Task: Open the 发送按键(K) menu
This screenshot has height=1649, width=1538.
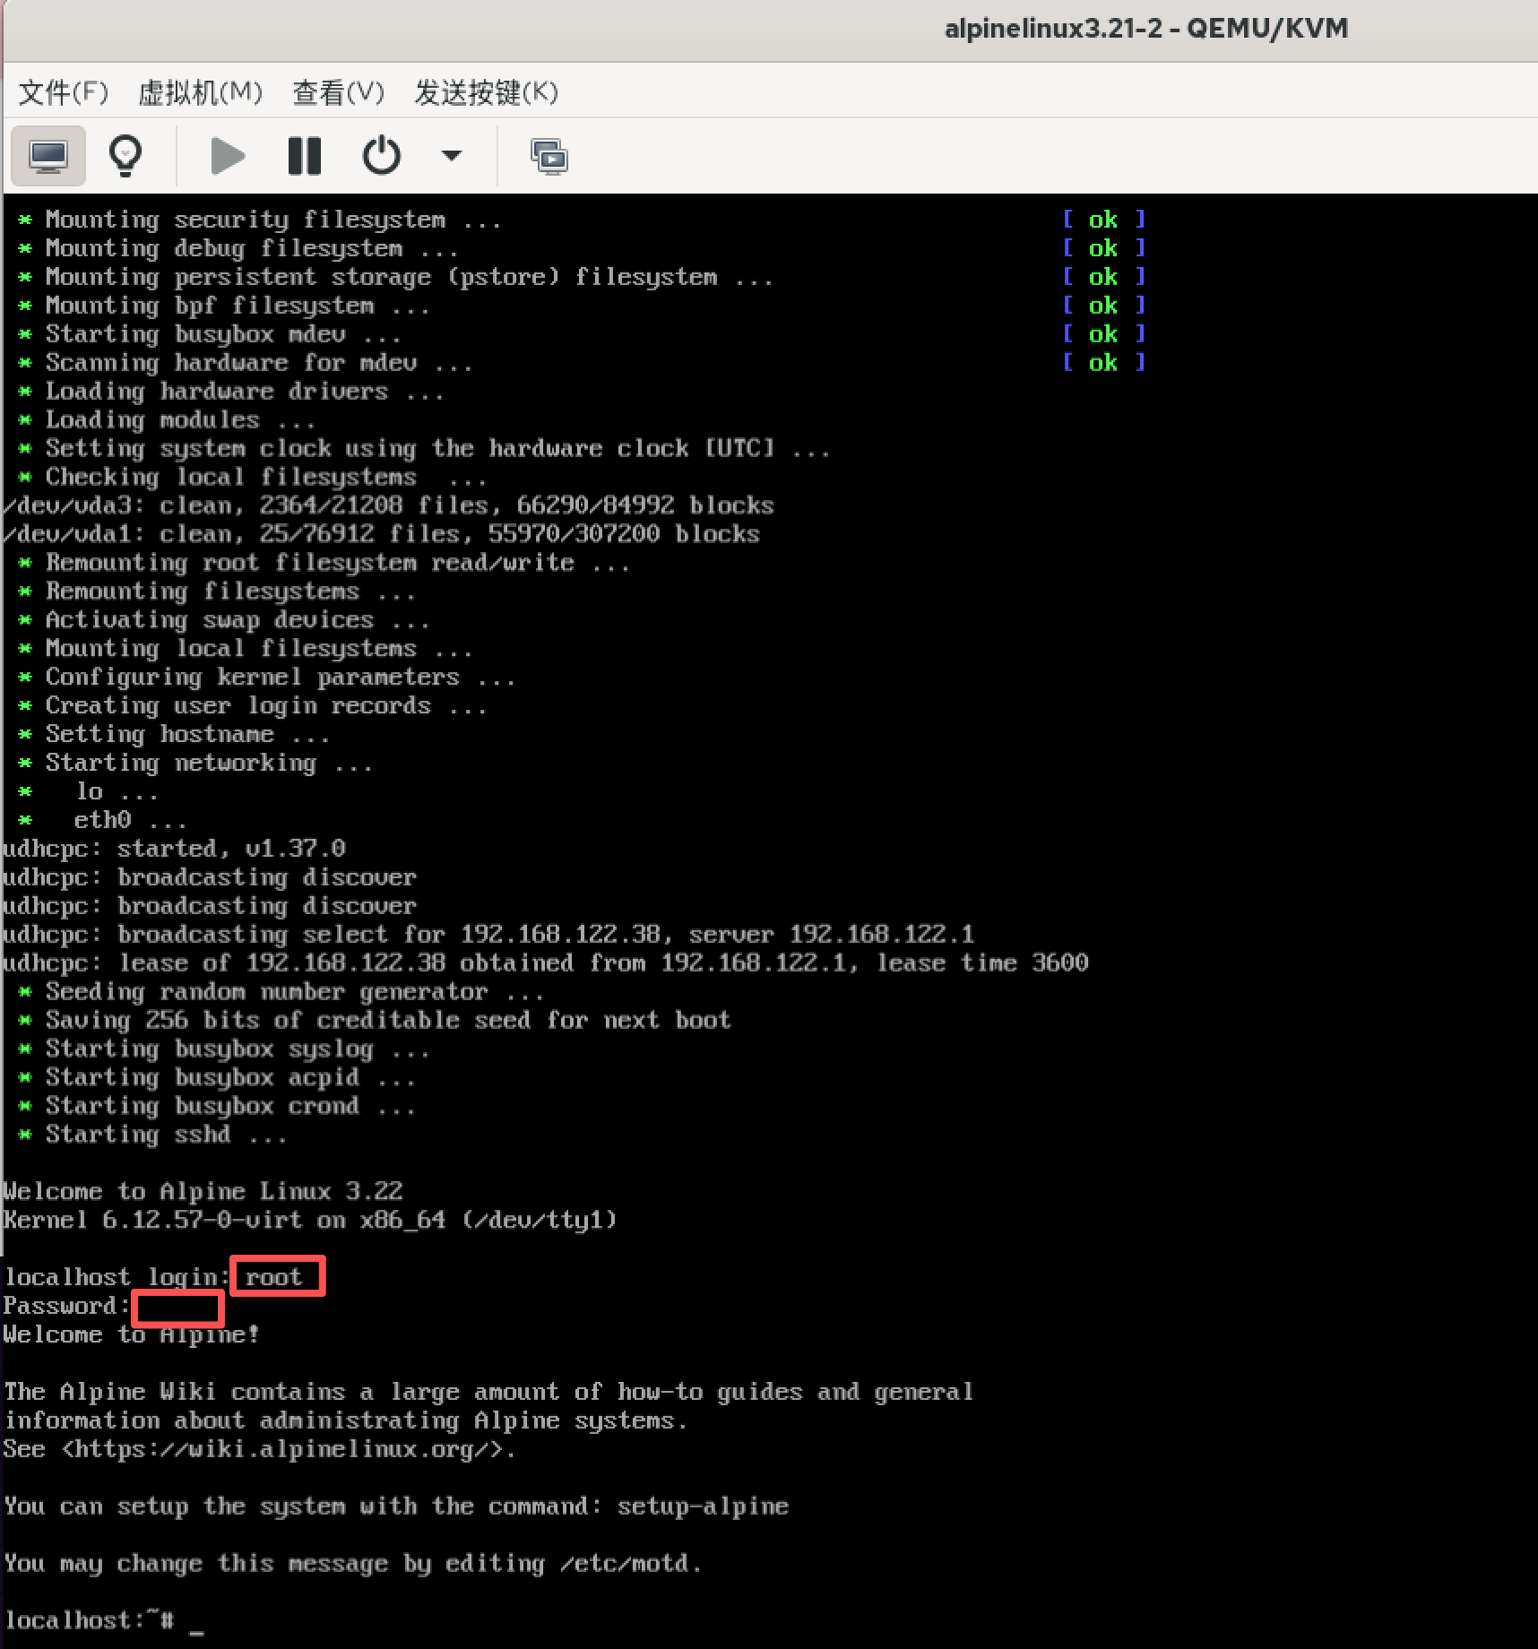Action: pos(486,92)
